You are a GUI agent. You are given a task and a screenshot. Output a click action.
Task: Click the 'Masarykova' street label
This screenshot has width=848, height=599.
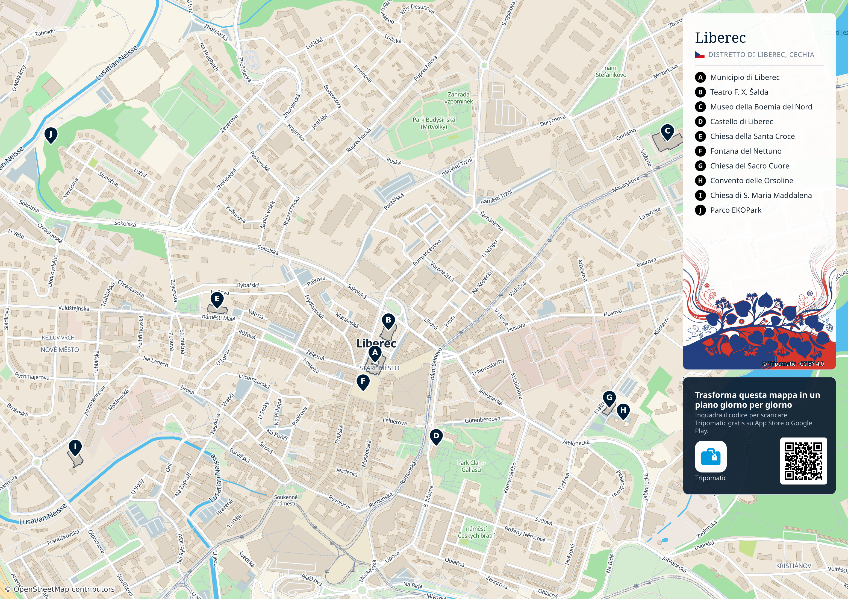point(626,184)
